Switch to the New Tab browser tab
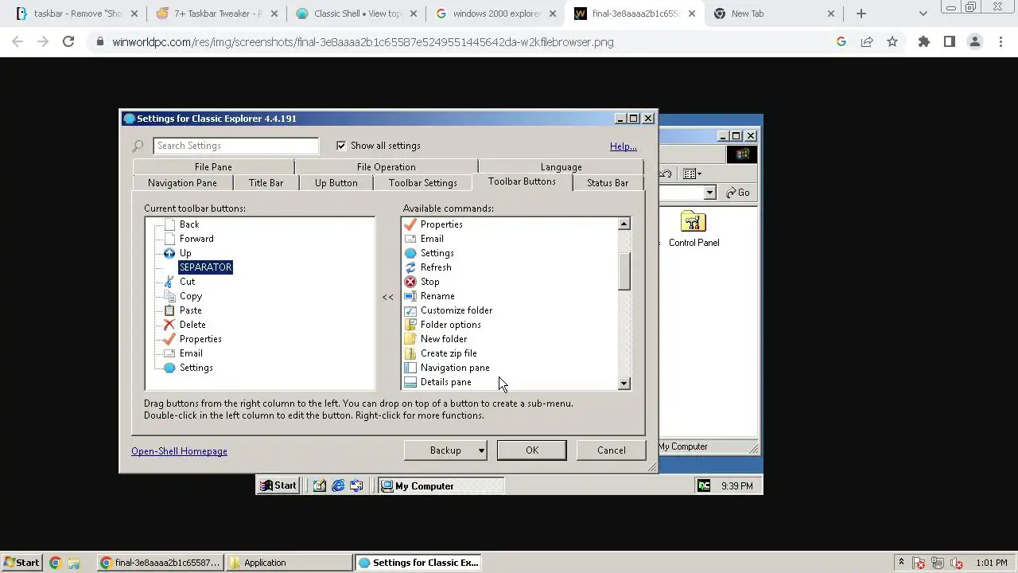The image size is (1018, 573). [x=774, y=14]
